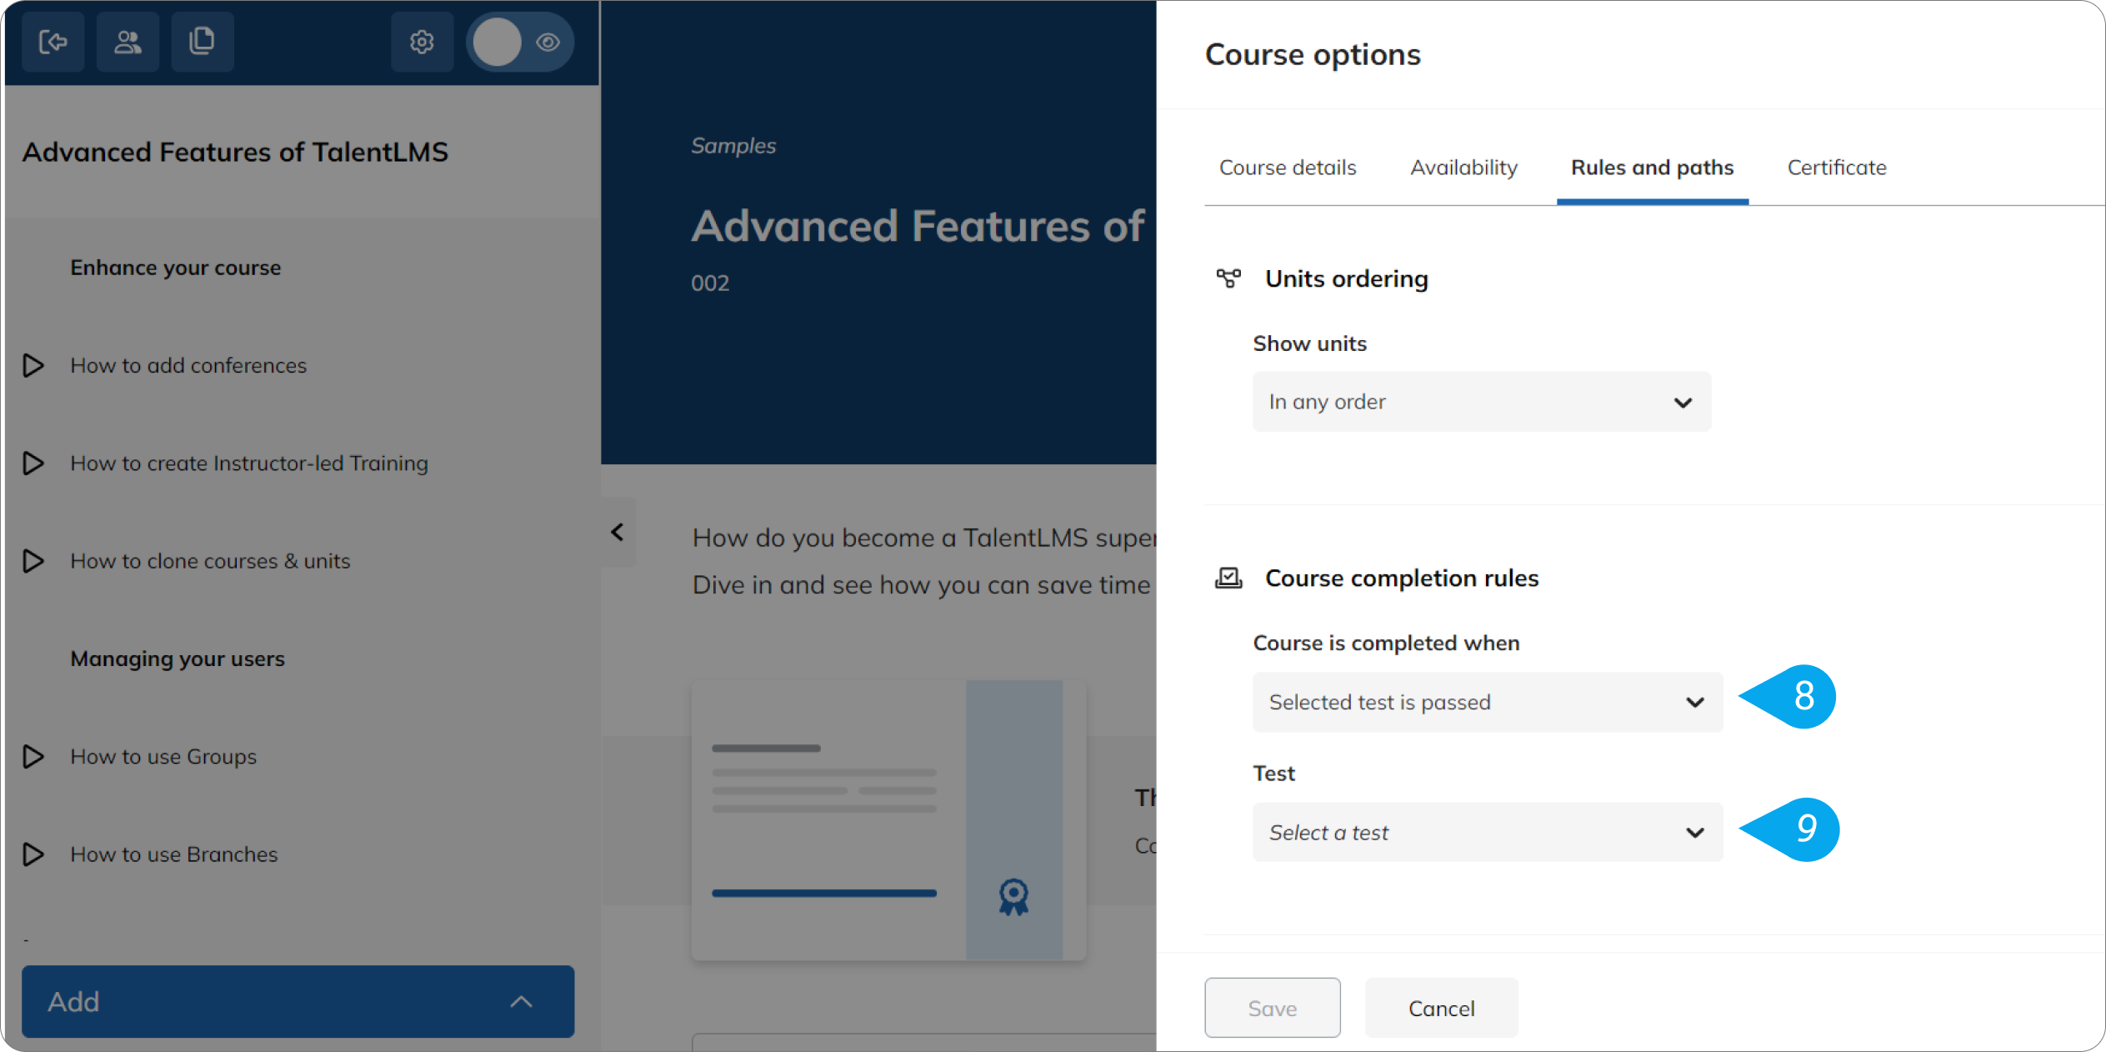Click play icon beside How to use Groups
The width and height of the screenshot is (2106, 1052).
pyautogui.click(x=33, y=756)
